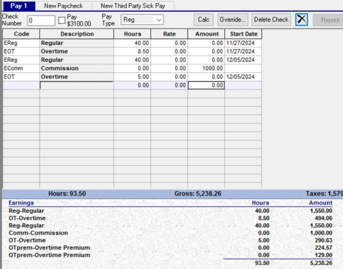Image resolution: width=343 pixels, height=269 pixels.
Task: Open the New Third Party Sick Pay tab
Action: 133,6
